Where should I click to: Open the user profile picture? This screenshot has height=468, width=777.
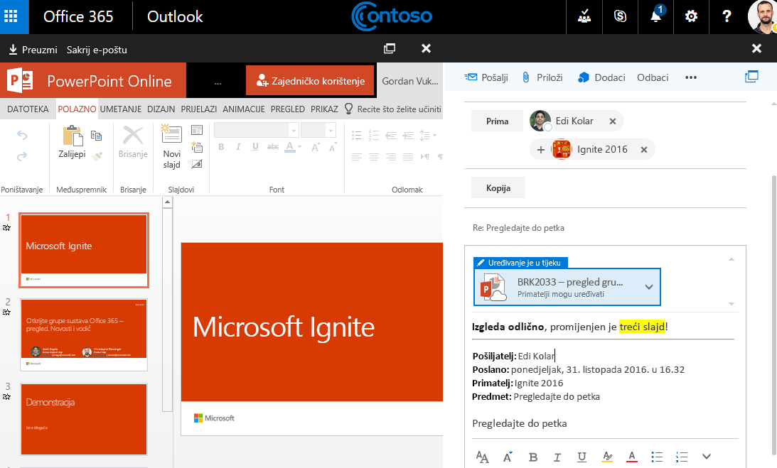[x=762, y=16]
